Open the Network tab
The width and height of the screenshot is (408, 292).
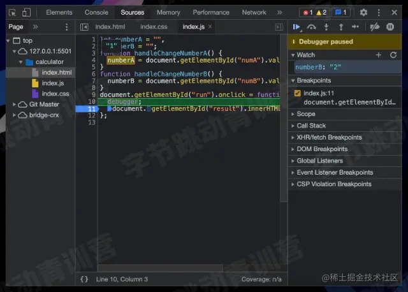[x=254, y=13]
